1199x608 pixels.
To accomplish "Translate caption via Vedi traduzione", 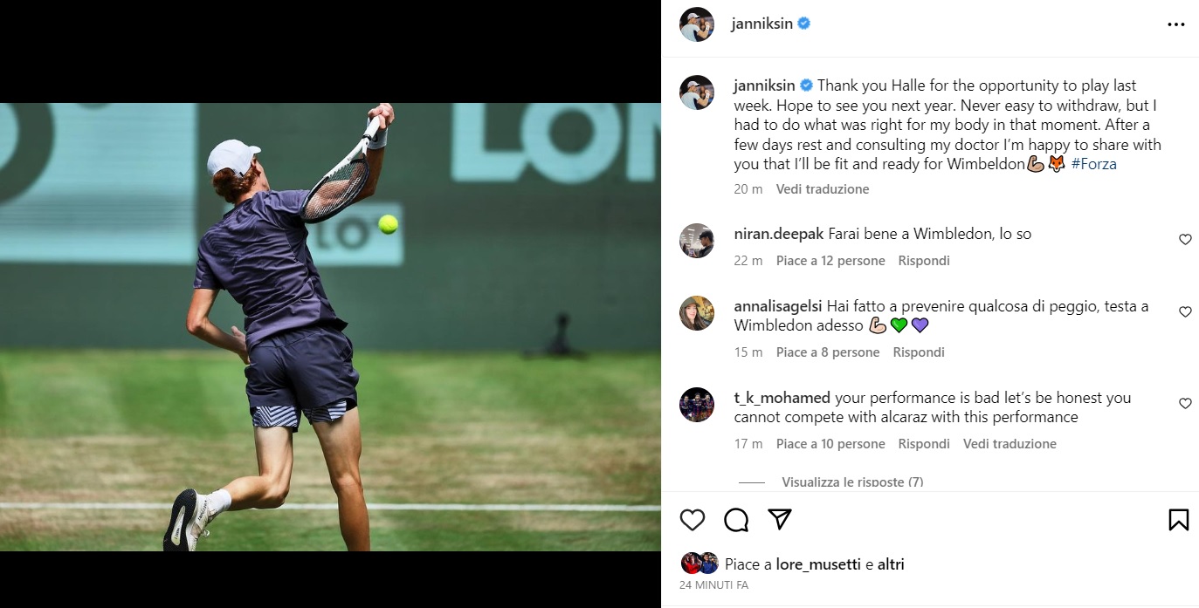I will point(823,189).
